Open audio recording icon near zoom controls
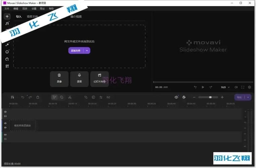The height and width of the screenshot is (168, 256). 176,97
